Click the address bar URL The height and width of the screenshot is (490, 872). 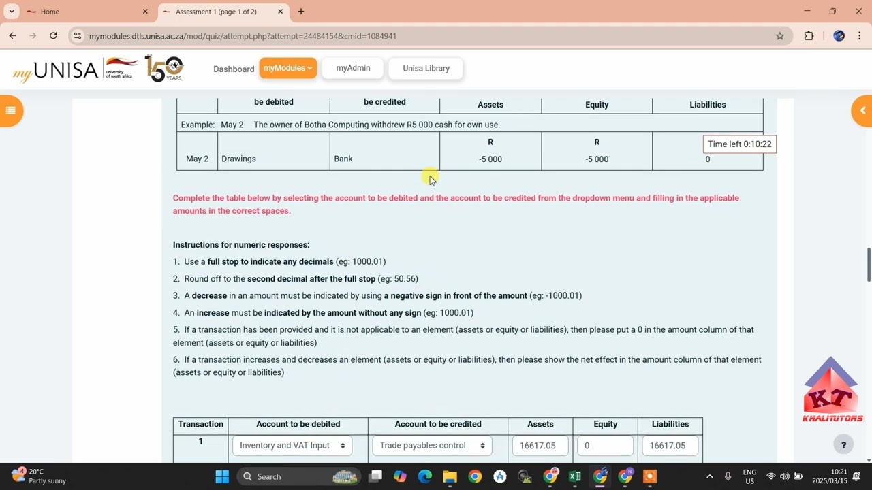[243, 36]
